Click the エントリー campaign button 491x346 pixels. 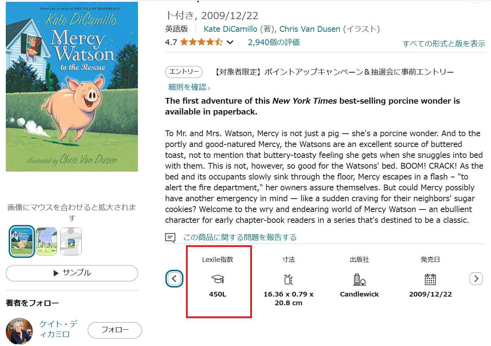tap(184, 72)
